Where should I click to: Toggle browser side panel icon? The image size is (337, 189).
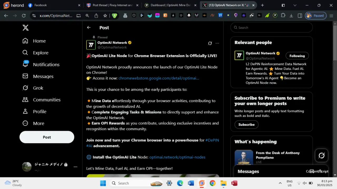[300, 16]
